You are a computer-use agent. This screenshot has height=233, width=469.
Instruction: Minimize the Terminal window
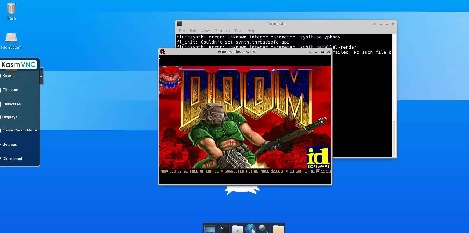click(x=381, y=24)
